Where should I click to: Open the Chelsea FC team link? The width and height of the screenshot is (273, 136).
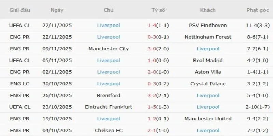coord(109,130)
